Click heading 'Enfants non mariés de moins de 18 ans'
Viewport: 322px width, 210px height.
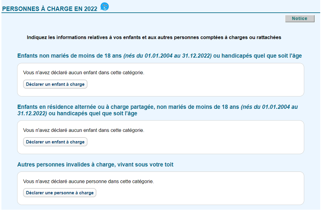pos(160,56)
